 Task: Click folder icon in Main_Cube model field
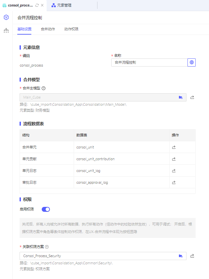pyautogui.click(x=181, y=97)
